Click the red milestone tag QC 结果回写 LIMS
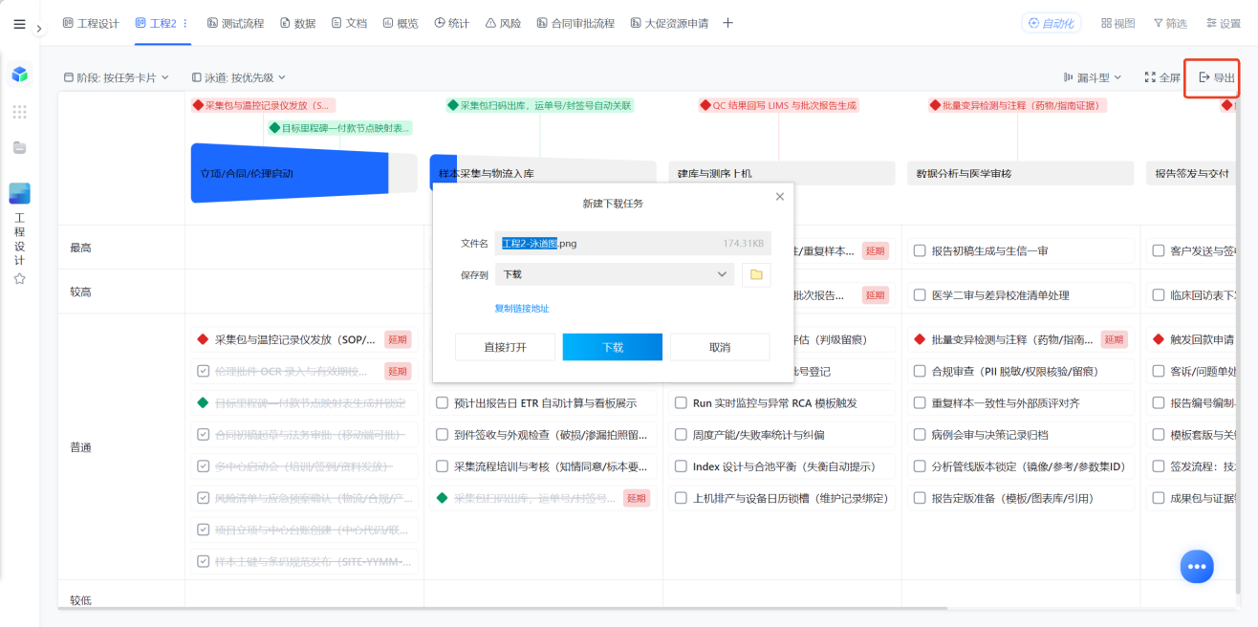Image resolution: width=1258 pixels, height=627 pixels. pos(778,105)
